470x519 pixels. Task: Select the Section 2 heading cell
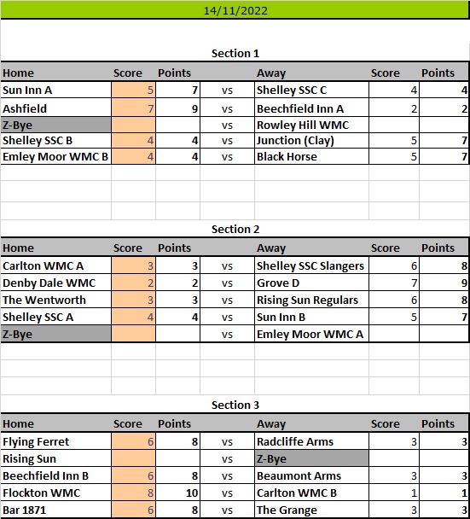235,229
